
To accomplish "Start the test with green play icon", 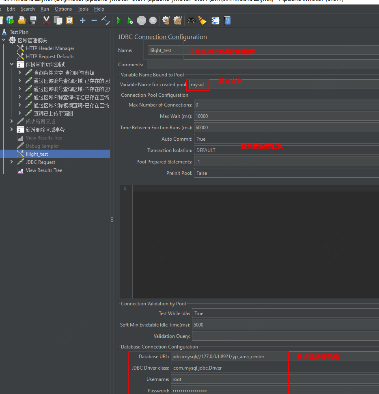I will pos(119,20).
